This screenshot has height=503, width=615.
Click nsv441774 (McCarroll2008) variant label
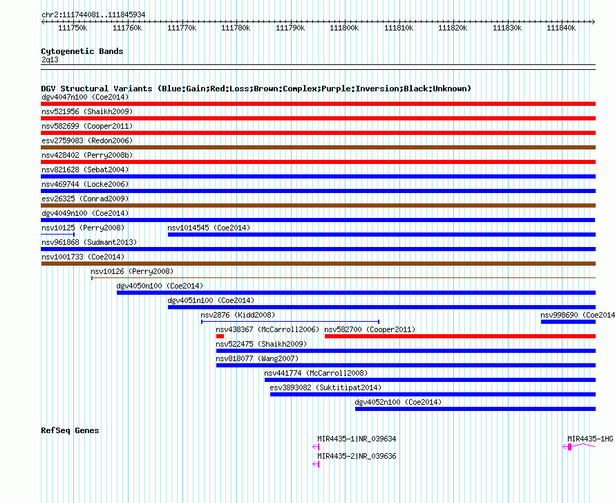click(x=316, y=373)
